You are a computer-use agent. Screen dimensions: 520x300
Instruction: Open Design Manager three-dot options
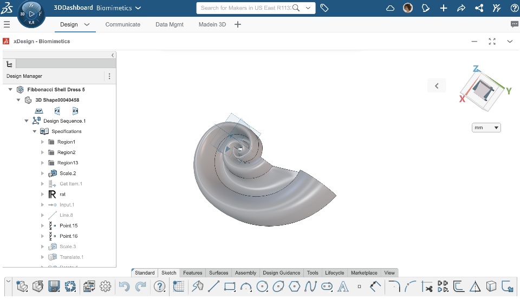click(x=109, y=76)
